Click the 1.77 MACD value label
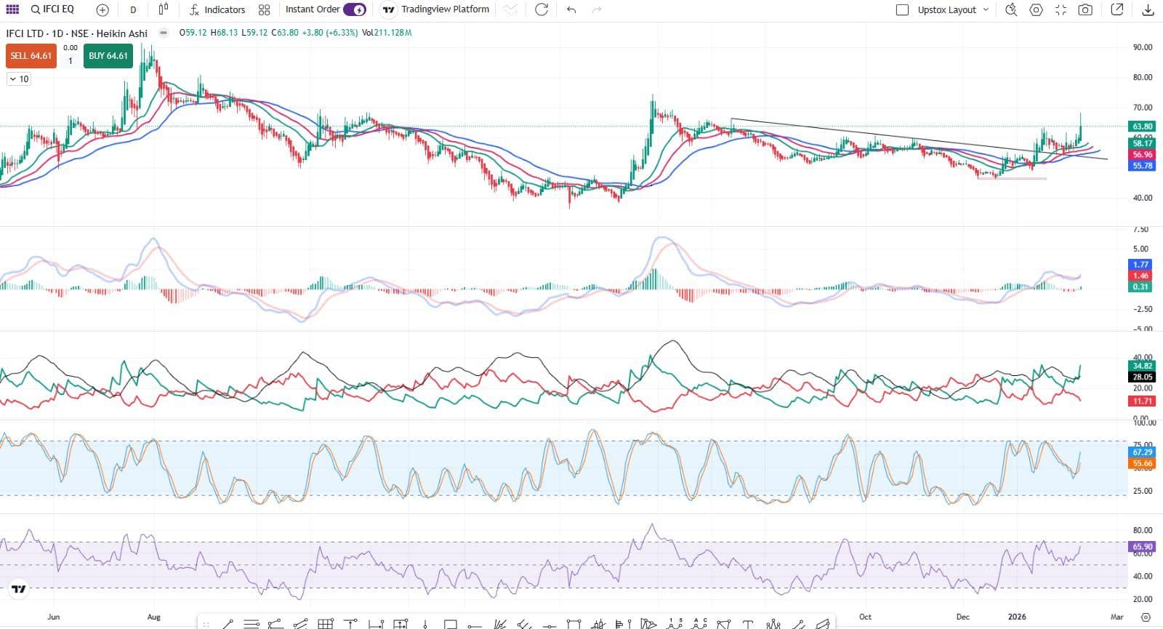The width and height of the screenshot is (1163, 629). click(x=1140, y=265)
